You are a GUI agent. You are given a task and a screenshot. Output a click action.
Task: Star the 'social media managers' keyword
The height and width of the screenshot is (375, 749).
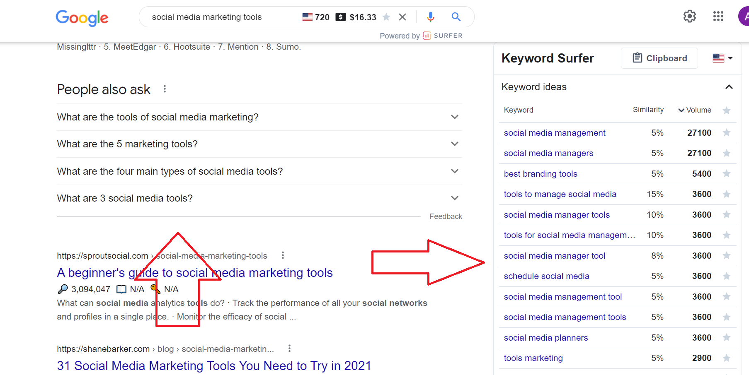pyautogui.click(x=726, y=153)
